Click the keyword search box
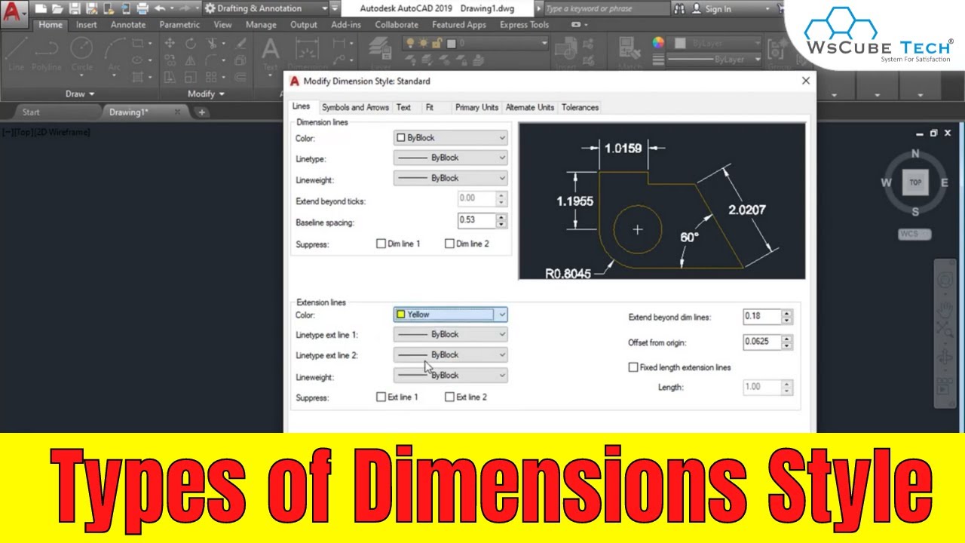This screenshot has width=965, height=543. point(605,9)
